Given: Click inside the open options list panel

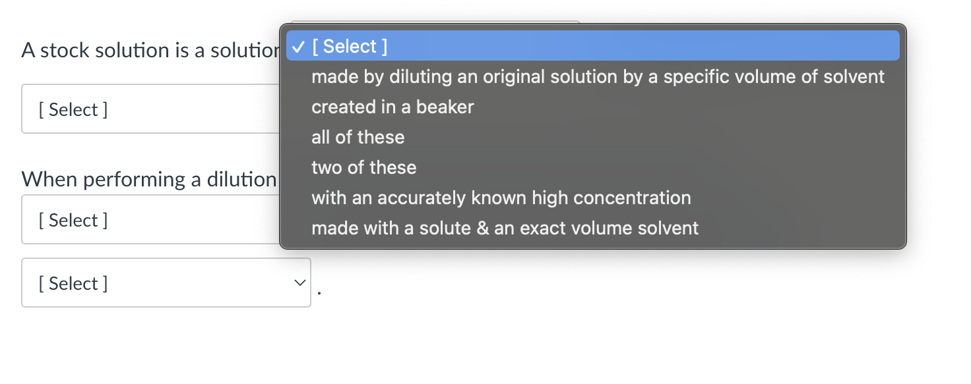Looking at the screenshot, I should click(594, 137).
